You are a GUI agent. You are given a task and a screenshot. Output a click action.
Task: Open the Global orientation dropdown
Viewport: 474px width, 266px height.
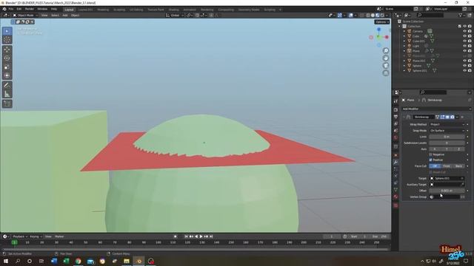click(175, 15)
